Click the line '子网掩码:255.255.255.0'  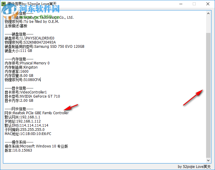pos(25,130)
